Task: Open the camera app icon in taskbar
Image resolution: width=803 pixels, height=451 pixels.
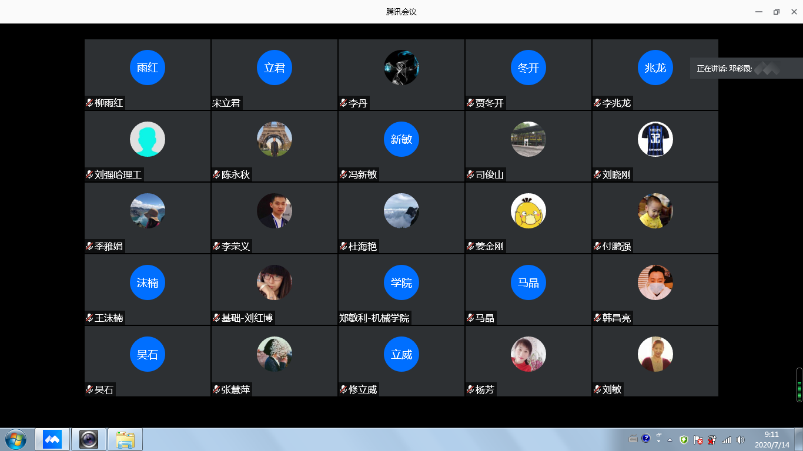Action: click(89, 439)
